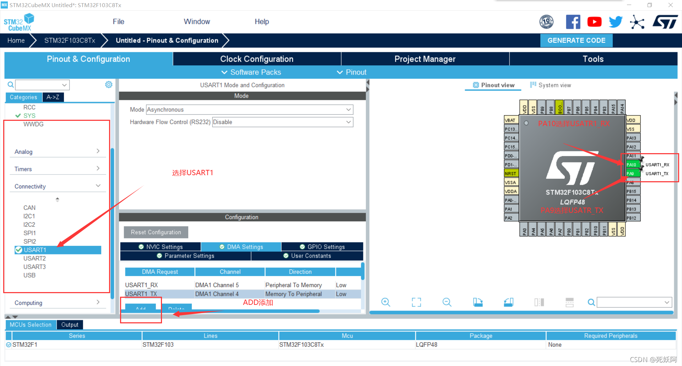Viewport: 682px width, 366px height.
Task: Open Hardware Flow Control dropdown
Action: (x=283, y=122)
